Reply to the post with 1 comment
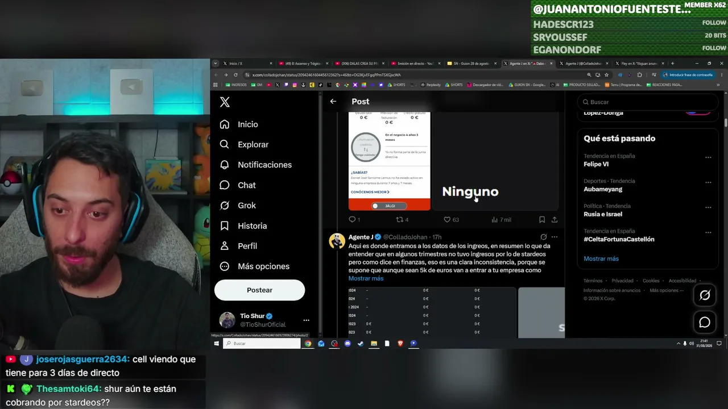The width and height of the screenshot is (728, 409). (x=354, y=219)
